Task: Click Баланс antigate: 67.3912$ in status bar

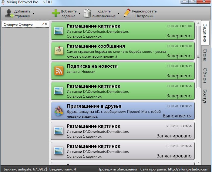Action: [25, 169]
